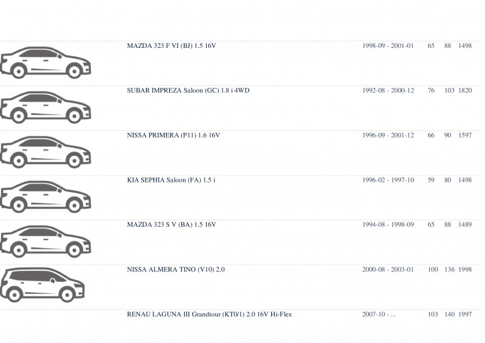Screen dimensions: 485x343
Task: Select the MPV icon for Nissan Almera Tino
Action: click(42, 285)
